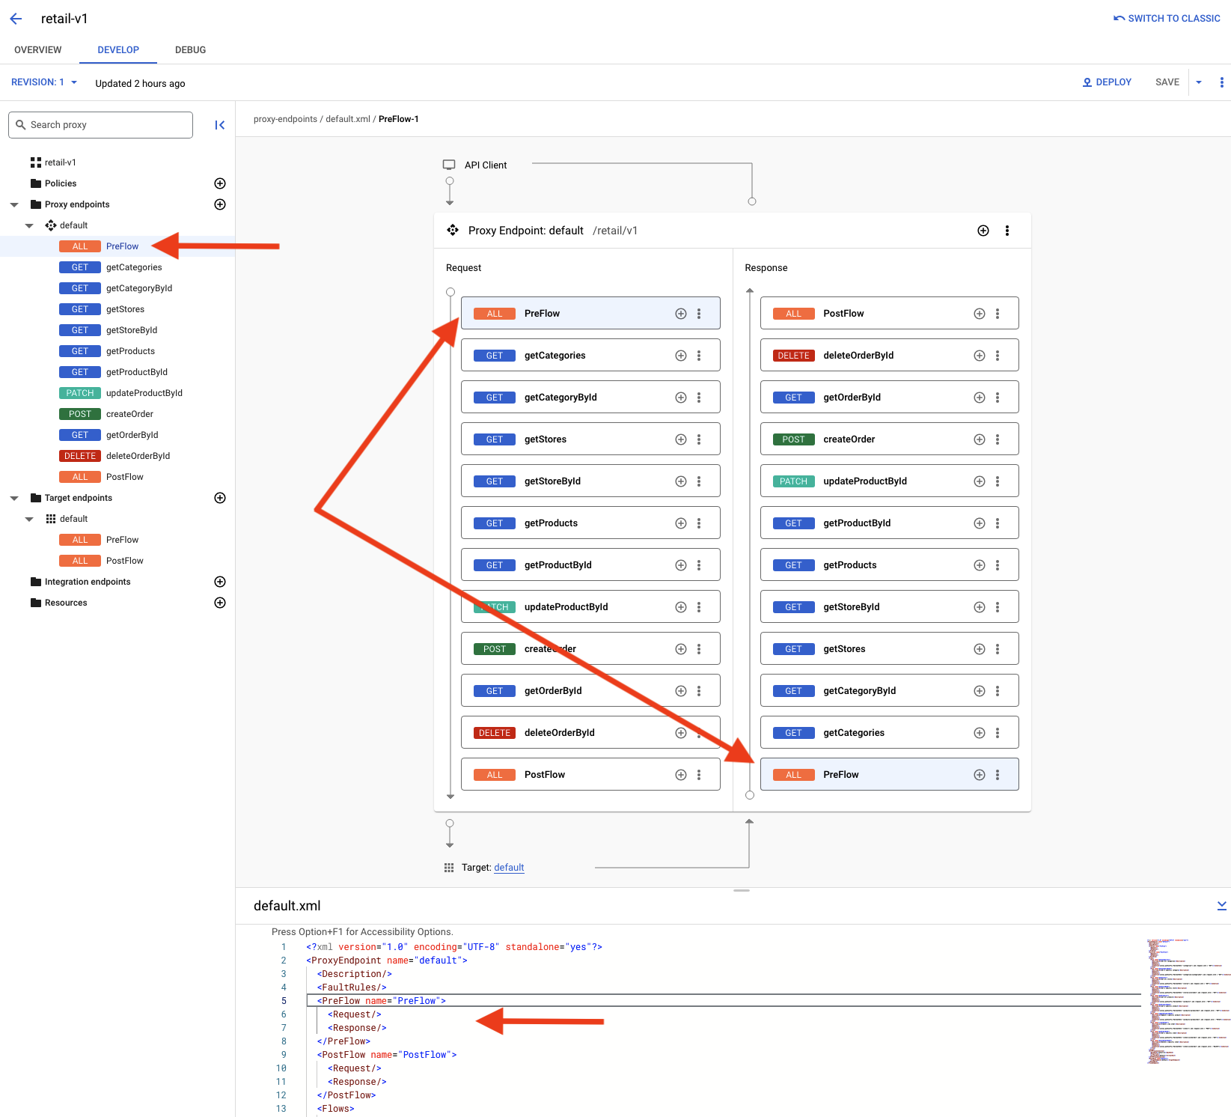Collapse the Target endpoints folder
Image resolution: width=1231 pixels, height=1117 pixels.
click(x=14, y=498)
